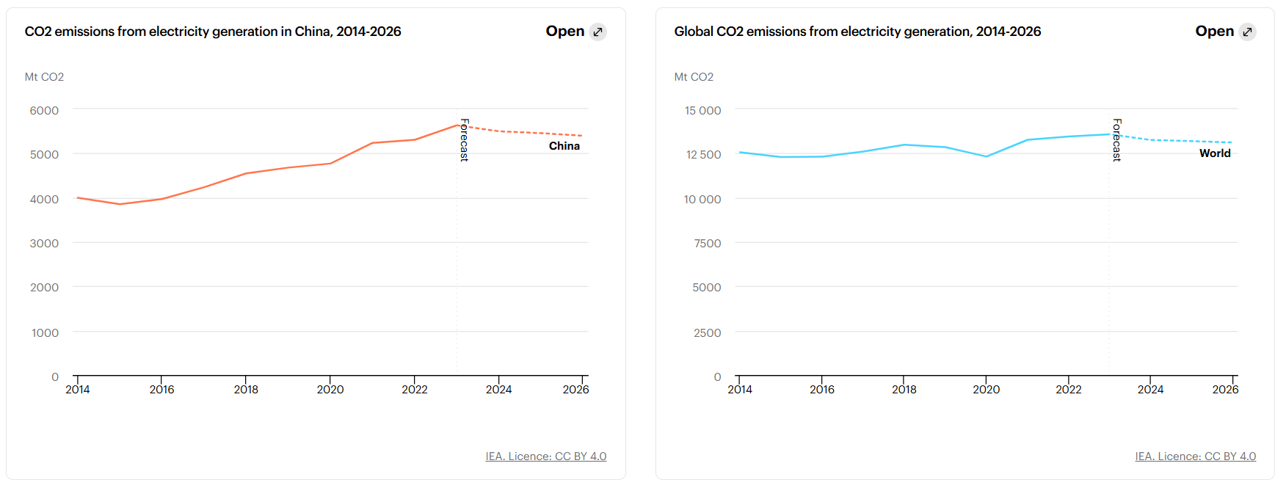Image resolution: width=1275 pixels, height=488 pixels.
Task: Click the 2023 forecast dotted divider line
Action: click(x=457, y=257)
